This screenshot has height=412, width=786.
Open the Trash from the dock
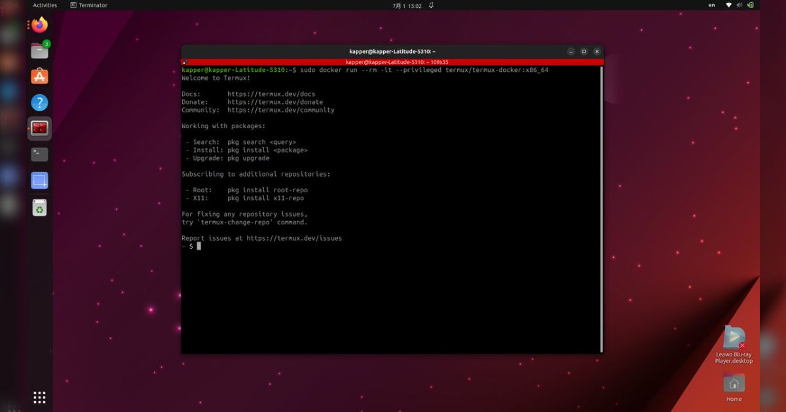tap(39, 207)
